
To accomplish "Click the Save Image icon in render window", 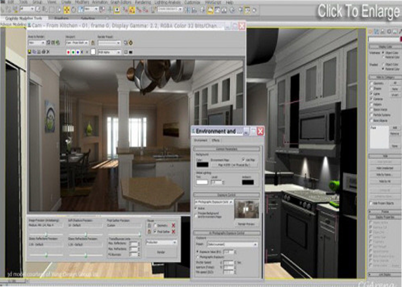I will tap(29, 52).
